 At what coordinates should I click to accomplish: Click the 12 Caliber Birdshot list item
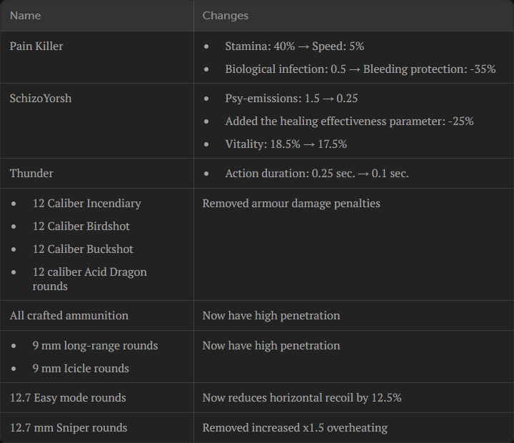coord(81,226)
